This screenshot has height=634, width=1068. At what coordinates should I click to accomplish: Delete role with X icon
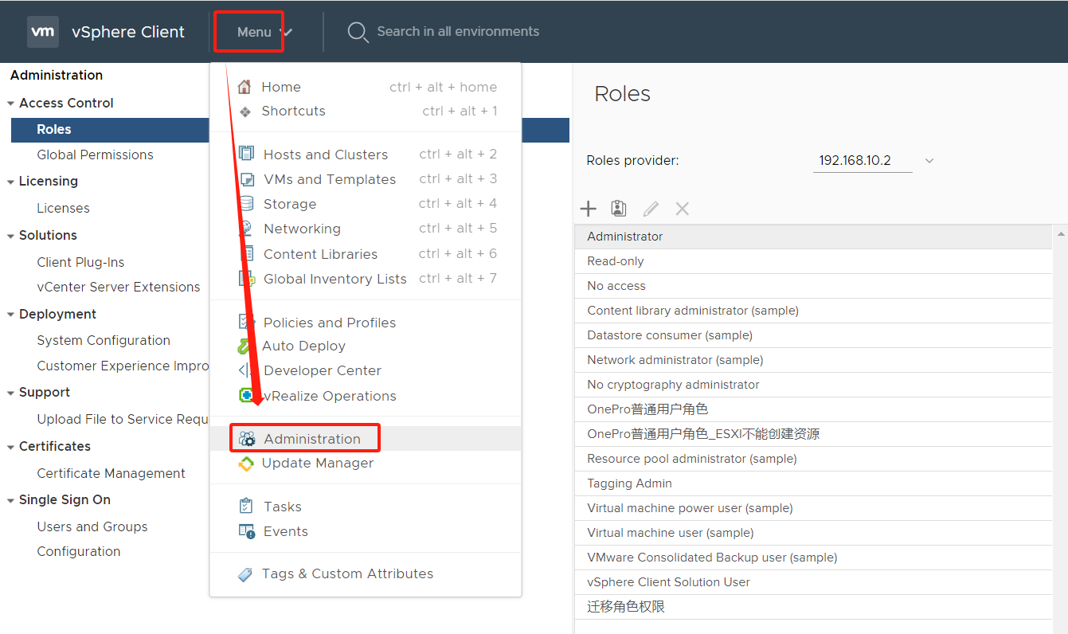[682, 209]
